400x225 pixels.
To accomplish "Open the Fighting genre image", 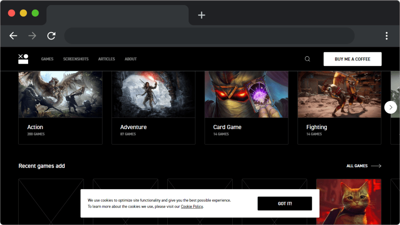I will click(339, 94).
